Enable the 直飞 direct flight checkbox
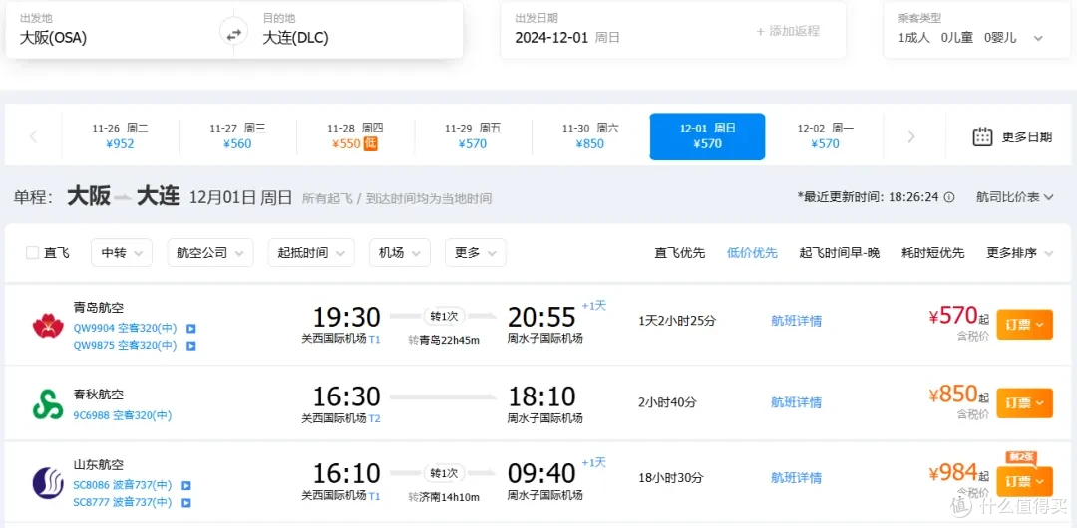Viewport: 1077px width, 528px height. (32, 253)
